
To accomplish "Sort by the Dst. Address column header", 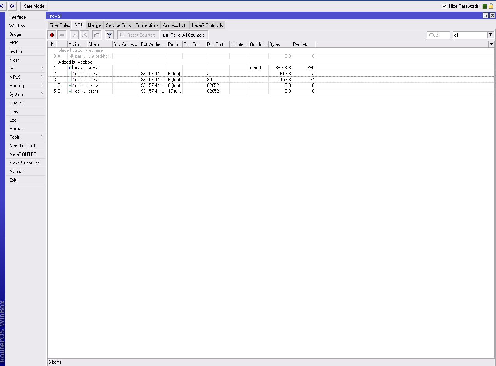I will pos(153,44).
